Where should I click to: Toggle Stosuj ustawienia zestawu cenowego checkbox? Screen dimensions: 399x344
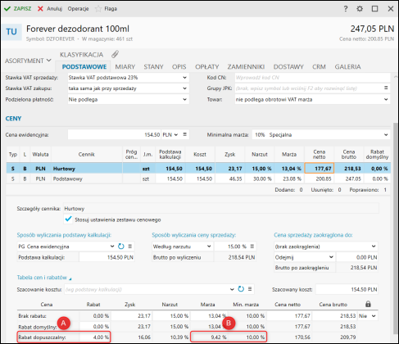[x=68, y=220]
